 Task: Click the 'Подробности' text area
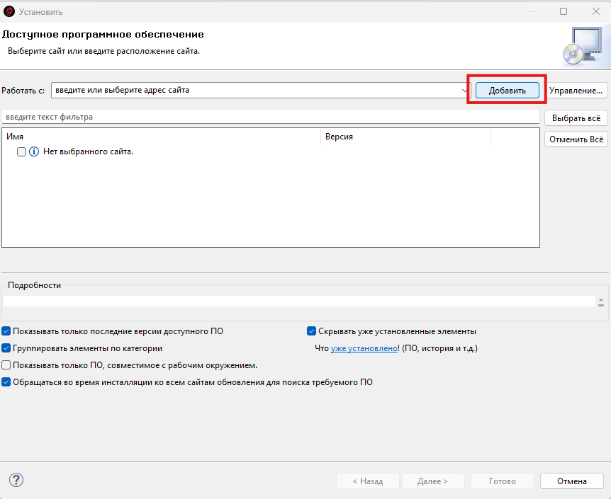coord(299,302)
